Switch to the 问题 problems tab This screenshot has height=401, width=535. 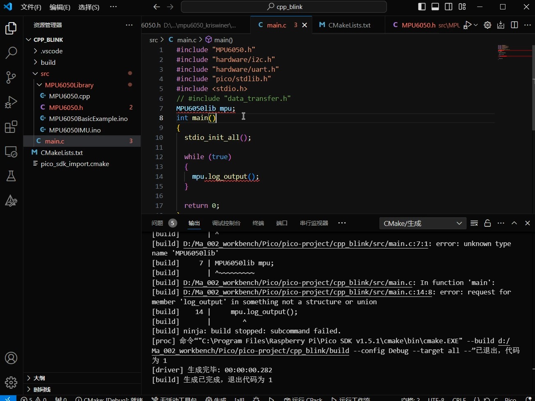(164, 223)
